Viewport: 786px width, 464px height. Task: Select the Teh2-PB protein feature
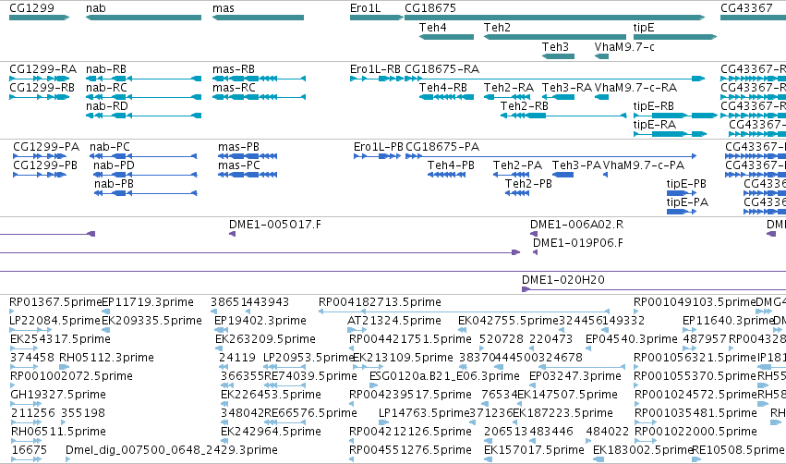pos(517,193)
